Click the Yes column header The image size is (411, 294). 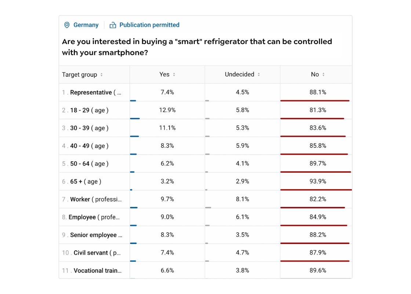pos(164,74)
